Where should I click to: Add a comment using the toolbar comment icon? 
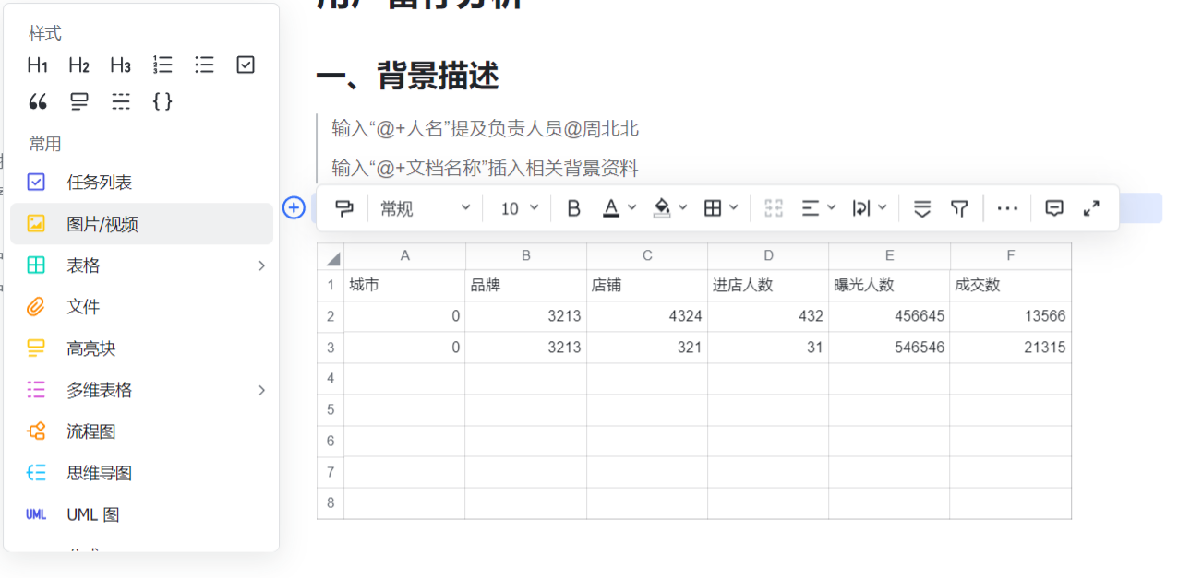(x=1053, y=207)
